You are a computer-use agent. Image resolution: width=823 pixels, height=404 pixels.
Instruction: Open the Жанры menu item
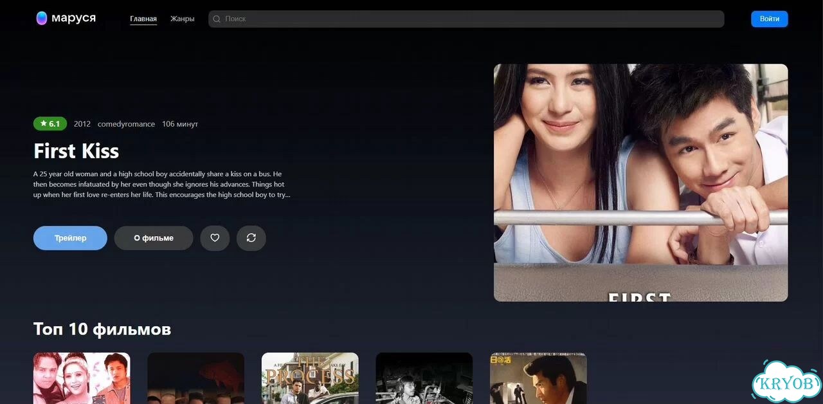pos(183,19)
